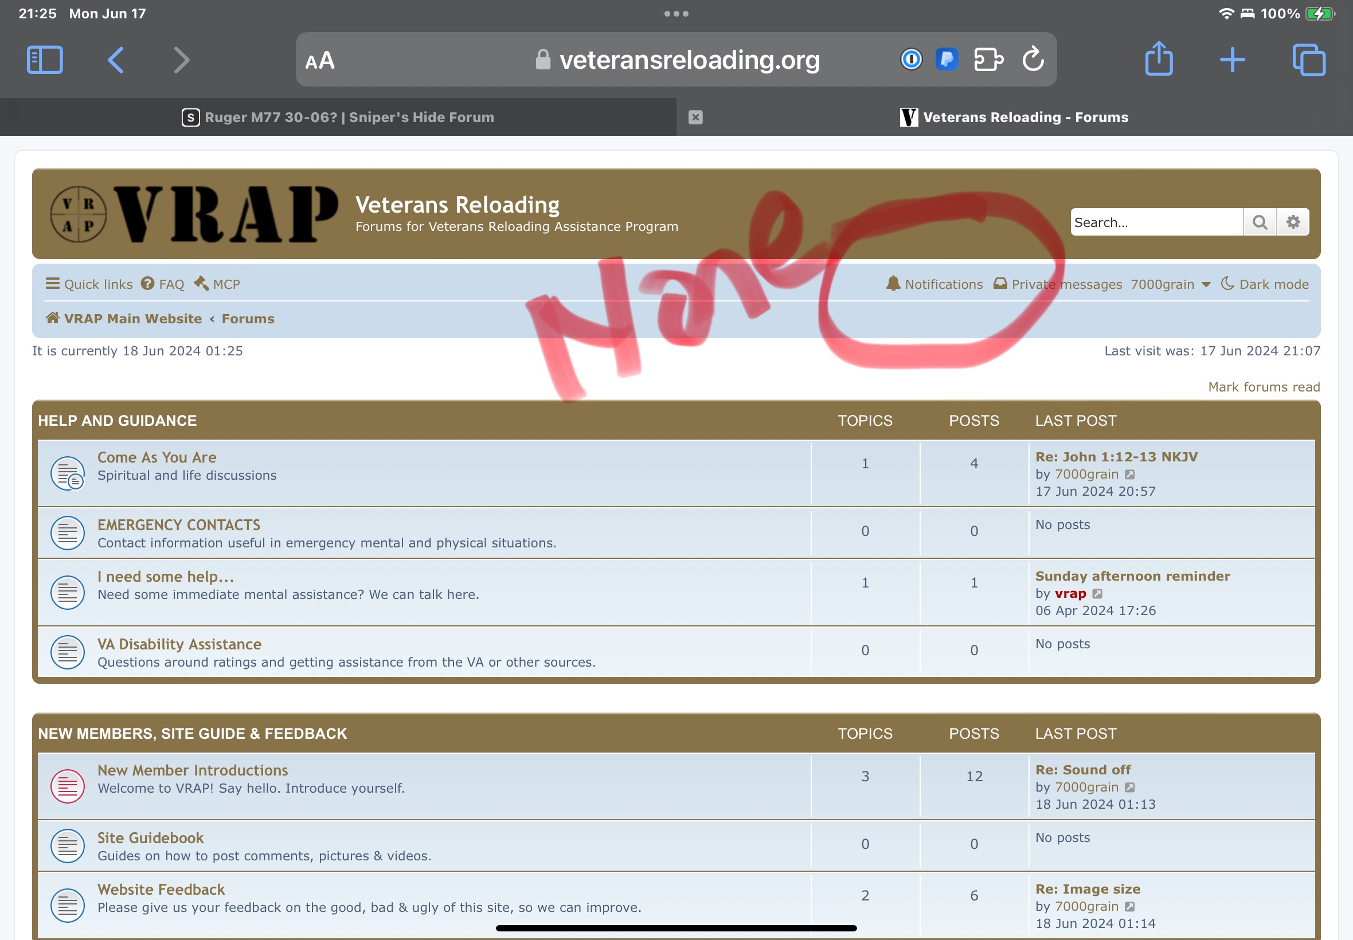
Task: Open Sunday afternoon reminder post
Action: coord(1132,576)
